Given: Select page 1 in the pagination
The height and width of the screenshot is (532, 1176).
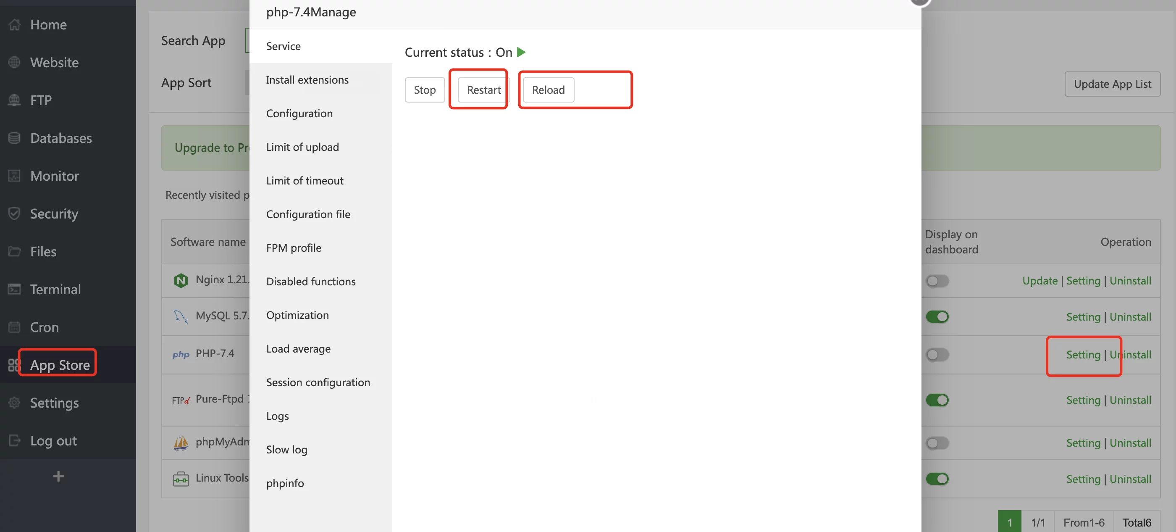Looking at the screenshot, I should click(1009, 522).
